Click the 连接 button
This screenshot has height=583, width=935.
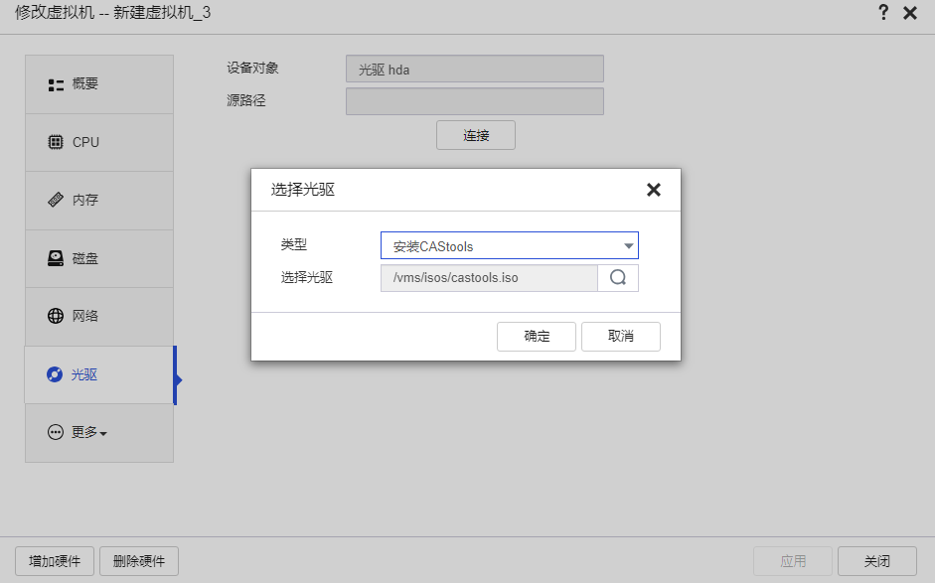tap(476, 135)
